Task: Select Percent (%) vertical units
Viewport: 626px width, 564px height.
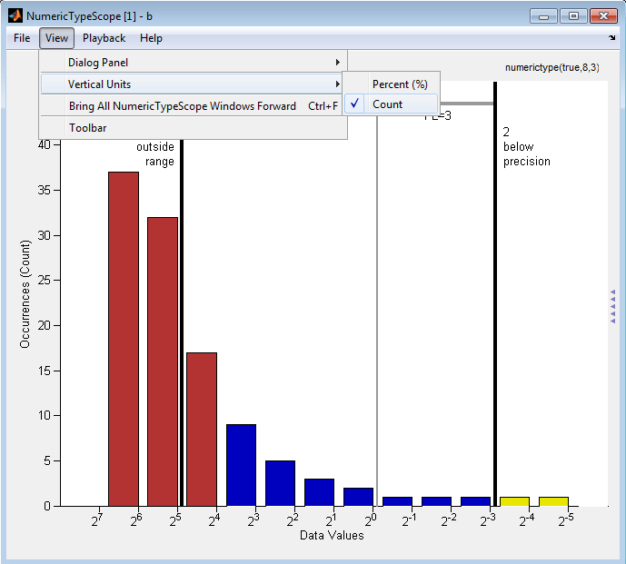Action: coord(392,84)
